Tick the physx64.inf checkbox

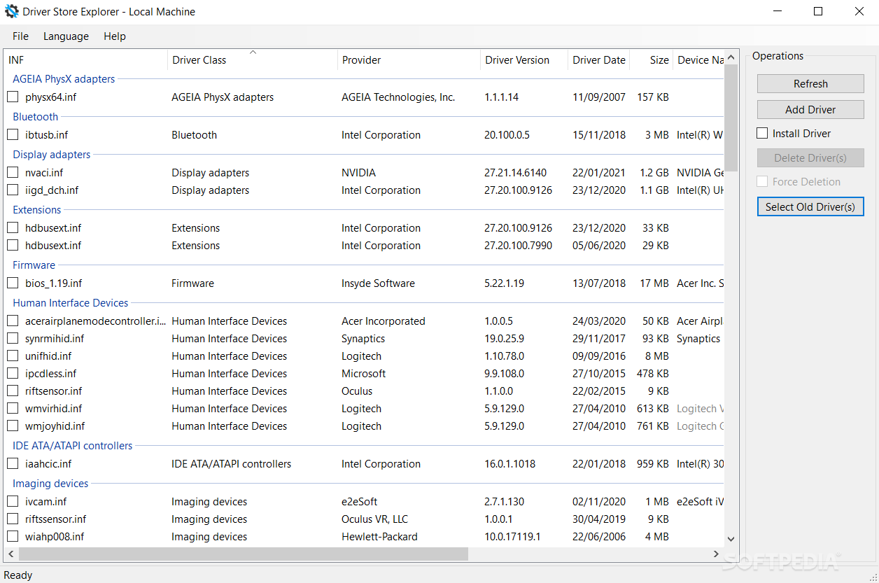click(x=13, y=97)
